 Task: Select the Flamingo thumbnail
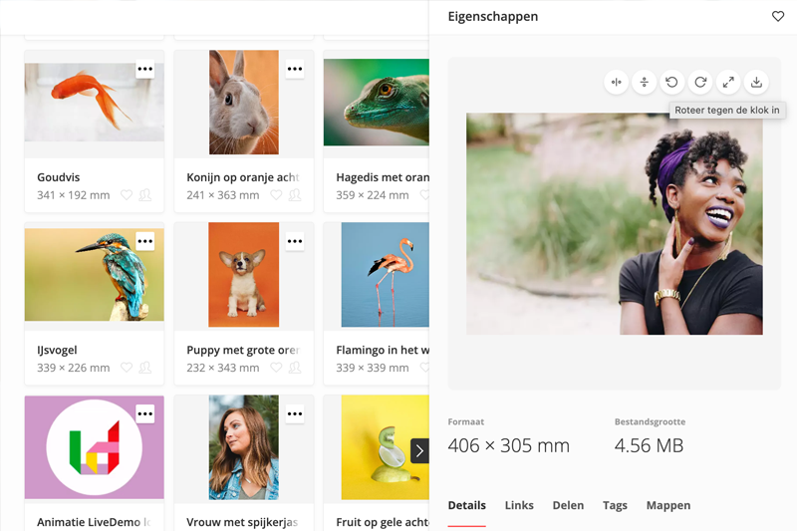click(385, 274)
